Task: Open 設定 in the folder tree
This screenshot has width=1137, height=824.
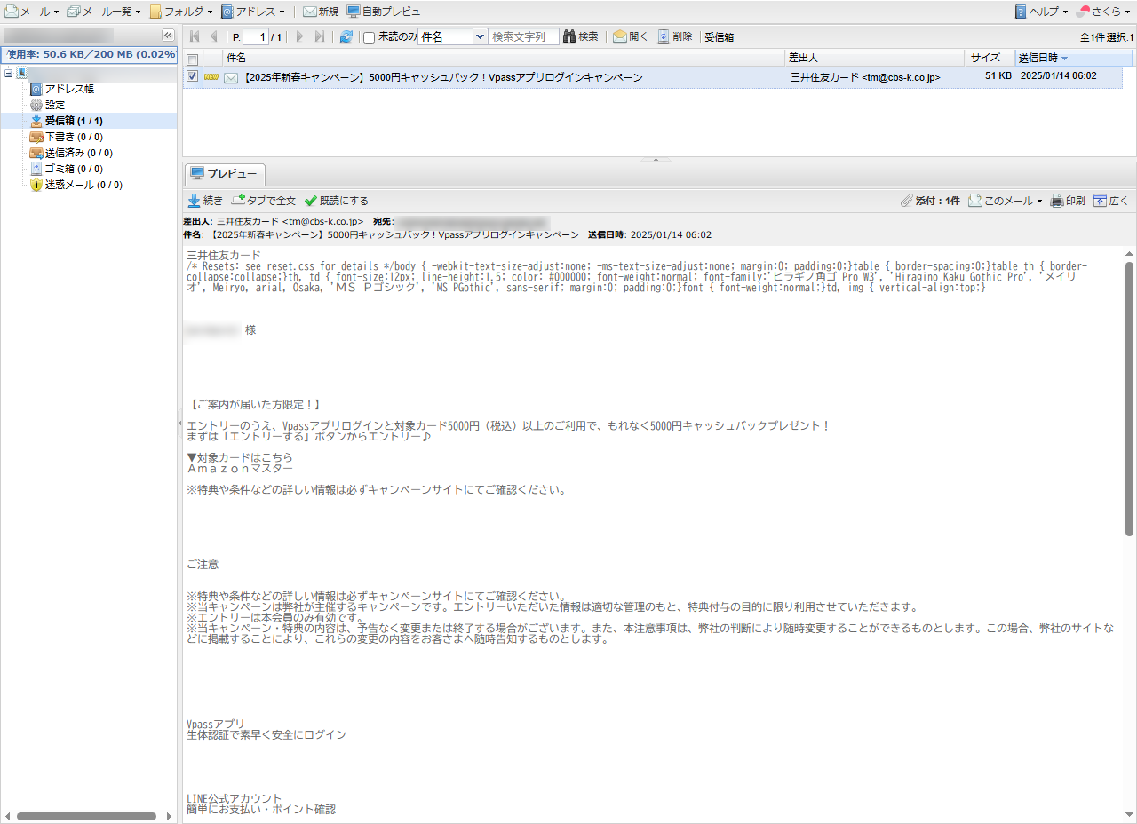Action: (54, 105)
